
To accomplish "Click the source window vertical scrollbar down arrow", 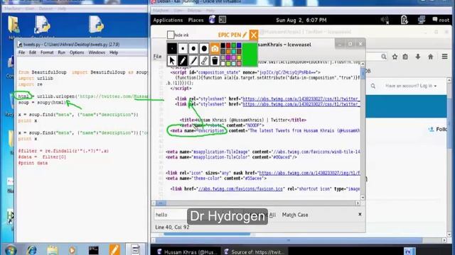I will click(363, 197).
